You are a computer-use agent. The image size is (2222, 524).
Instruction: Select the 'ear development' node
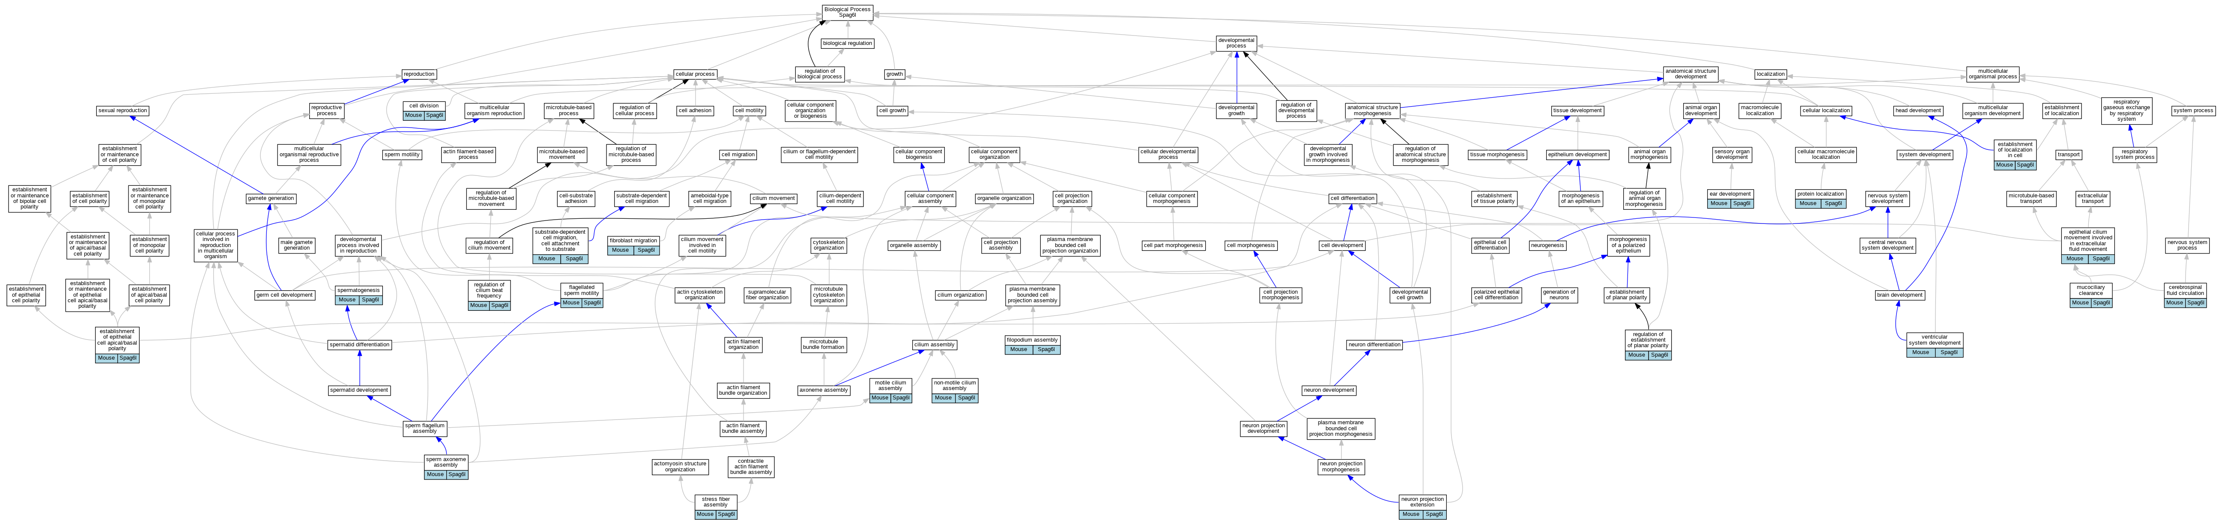pyautogui.click(x=1730, y=198)
